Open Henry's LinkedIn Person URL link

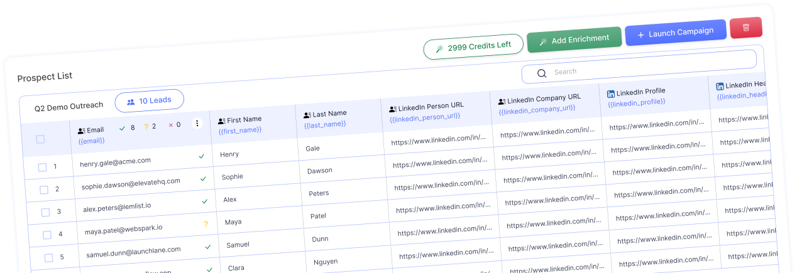click(x=438, y=140)
